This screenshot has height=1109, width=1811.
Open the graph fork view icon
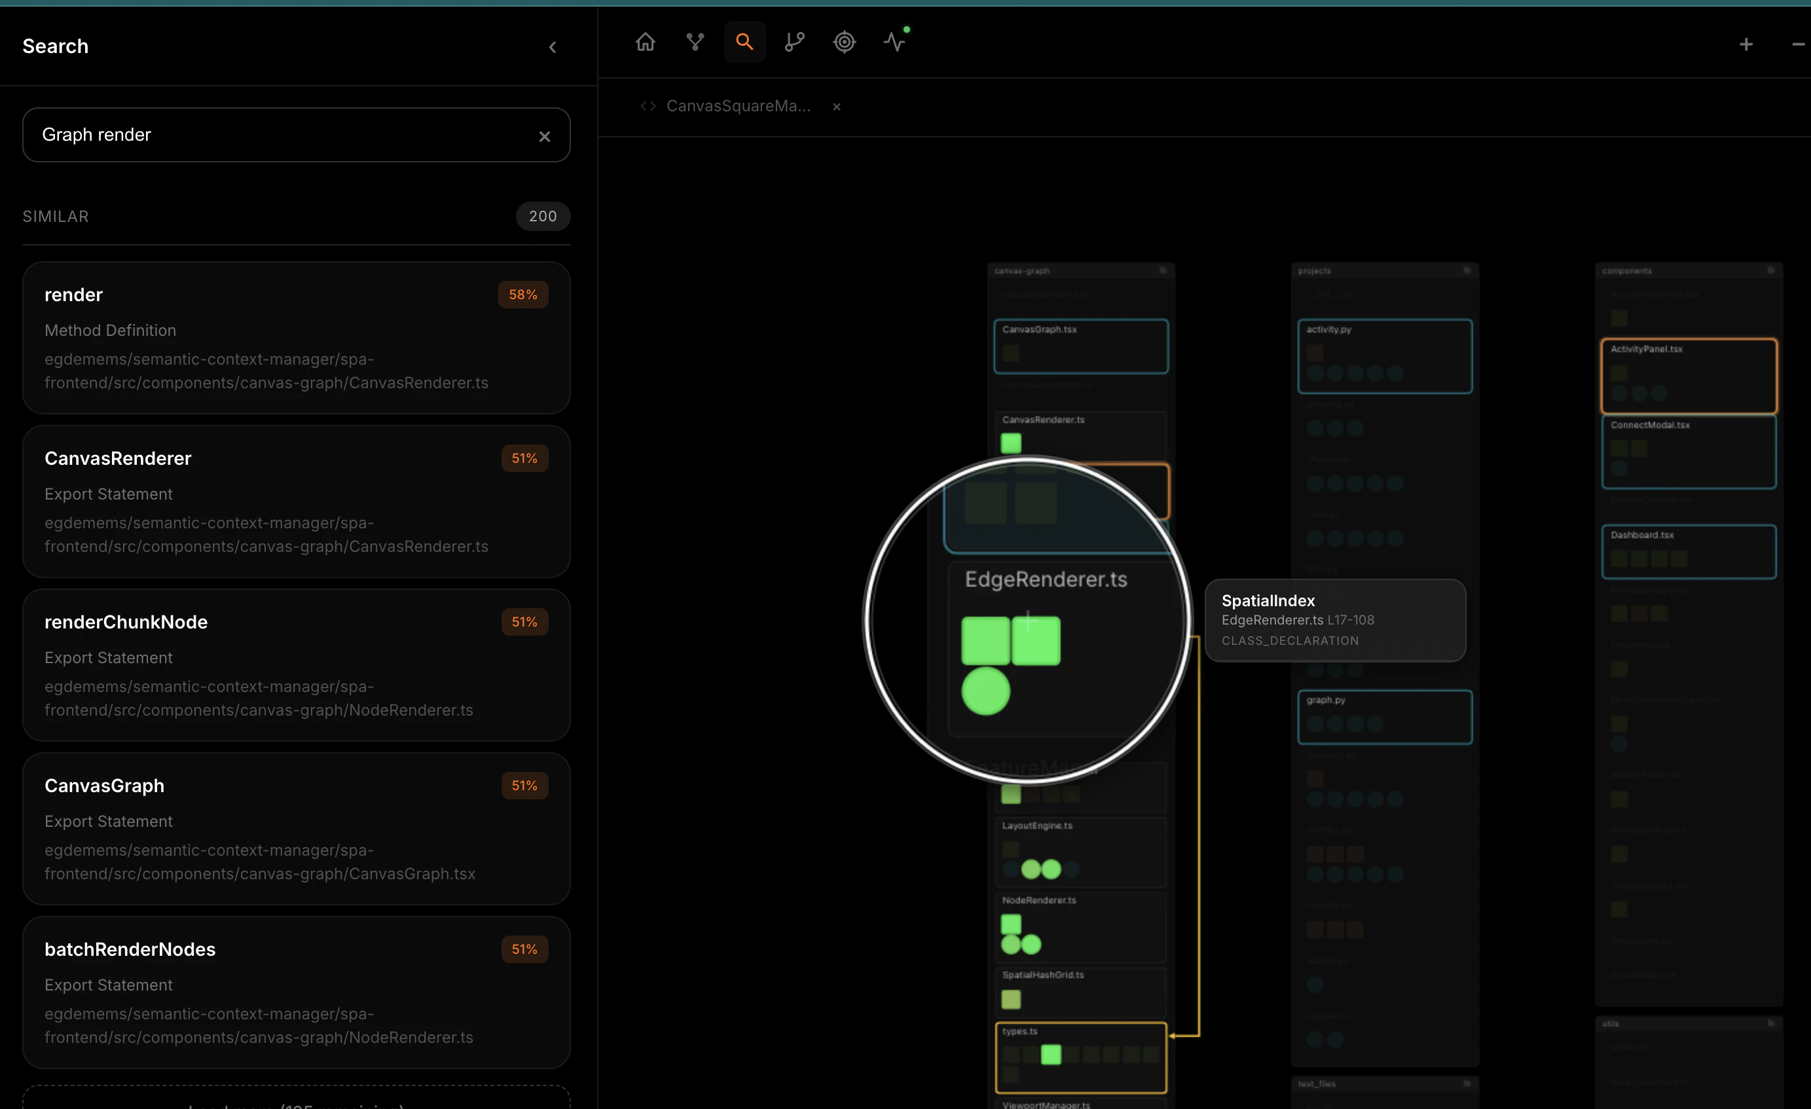(695, 42)
